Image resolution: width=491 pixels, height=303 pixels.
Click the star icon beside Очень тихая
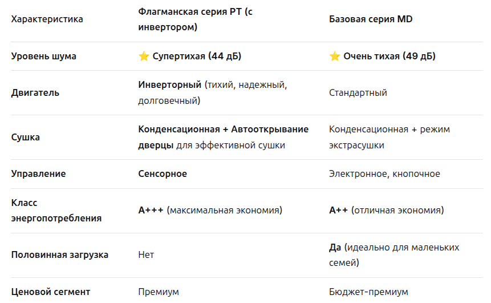pyautogui.click(x=335, y=56)
